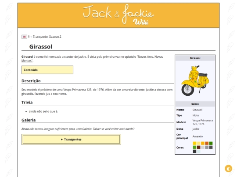Image resolution: width=237 pixels, height=177 pixels.
Task: Pick the amber orange-yellow swatch
Action: 203,143
